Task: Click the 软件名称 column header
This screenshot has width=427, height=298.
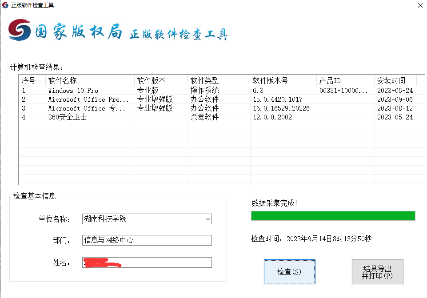Action: pos(90,80)
